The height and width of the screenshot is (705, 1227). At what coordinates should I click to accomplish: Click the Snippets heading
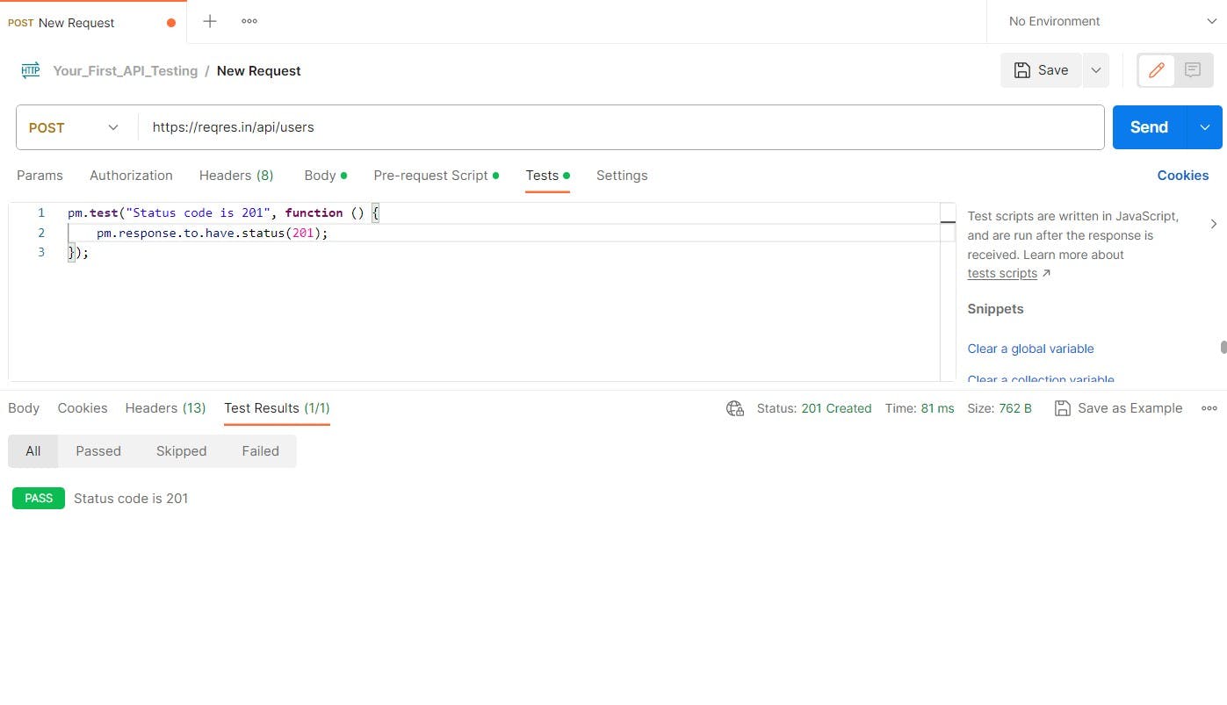click(x=995, y=309)
